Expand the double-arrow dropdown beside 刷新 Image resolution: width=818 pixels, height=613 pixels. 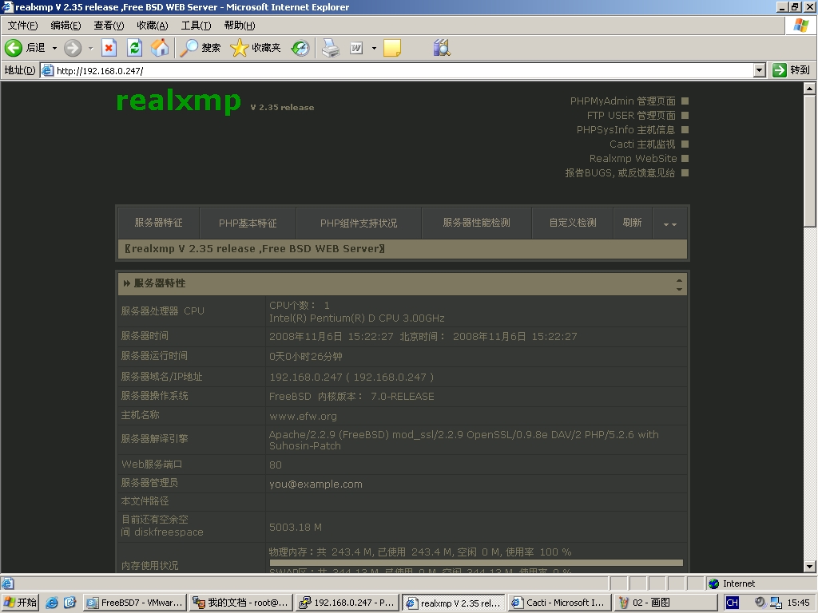[670, 224]
